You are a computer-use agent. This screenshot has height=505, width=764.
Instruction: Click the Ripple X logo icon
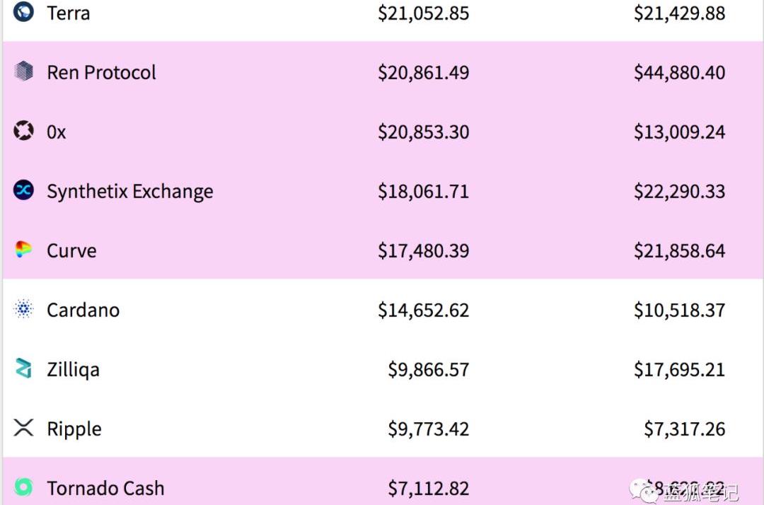tap(23, 428)
